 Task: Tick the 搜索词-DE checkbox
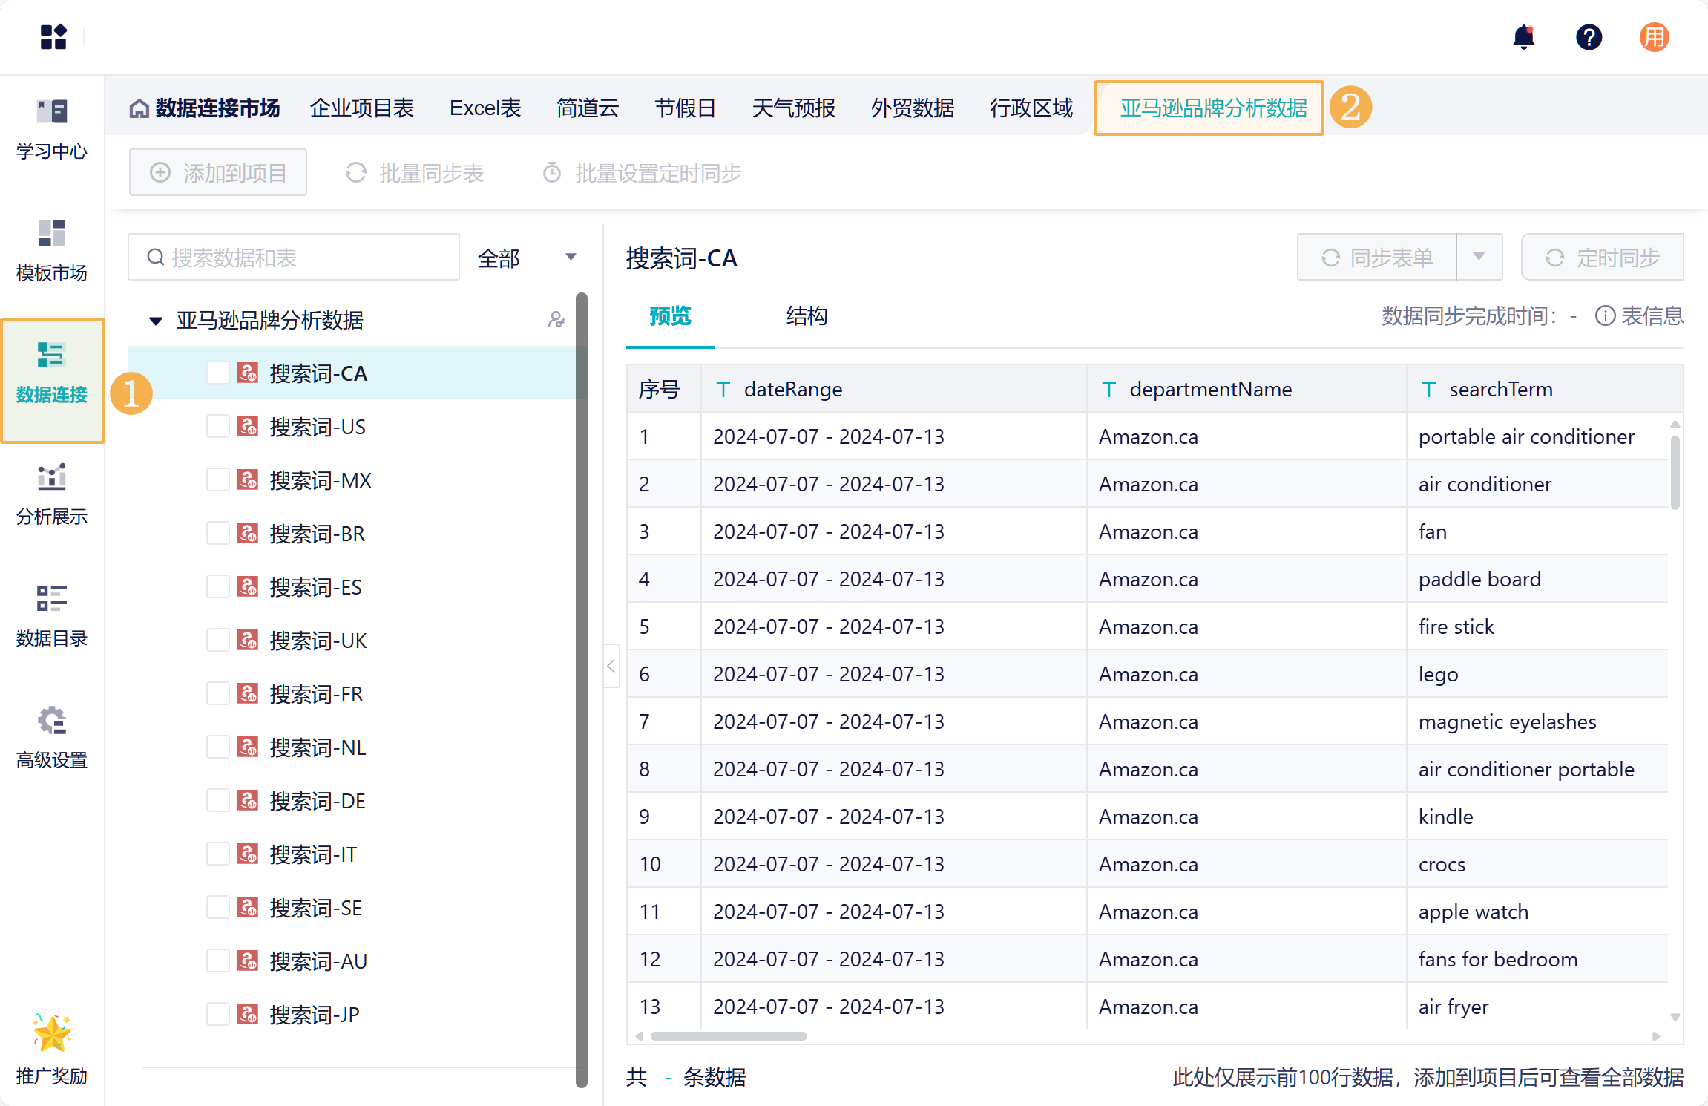(x=217, y=801)
